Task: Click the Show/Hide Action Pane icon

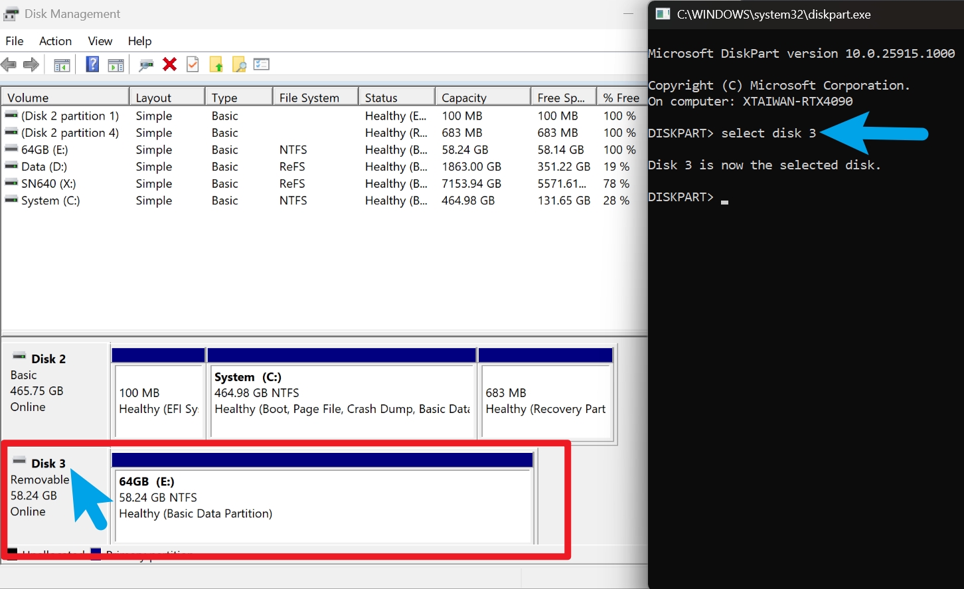Action: [x=116, y=64]
